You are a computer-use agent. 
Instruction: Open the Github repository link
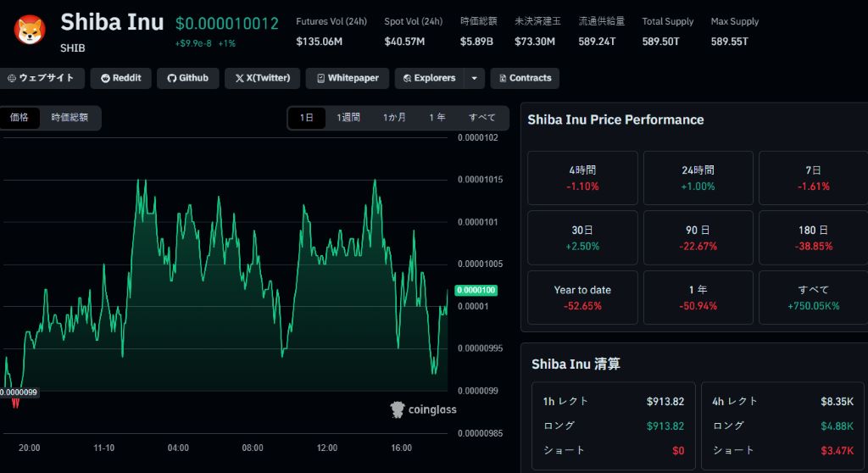pyautogui.click(x=187, y=78)
